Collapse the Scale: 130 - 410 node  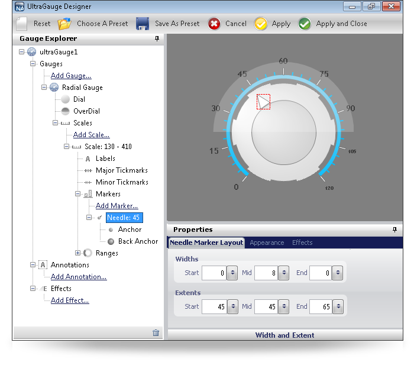tap(66, 146)
